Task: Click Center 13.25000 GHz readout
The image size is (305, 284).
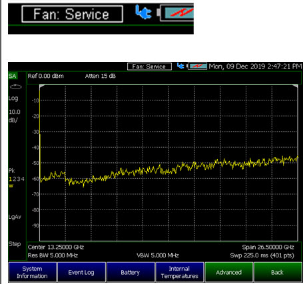Action: point(56,247)
